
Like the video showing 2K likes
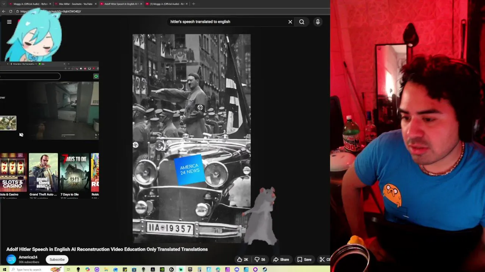tap(242, 260)
